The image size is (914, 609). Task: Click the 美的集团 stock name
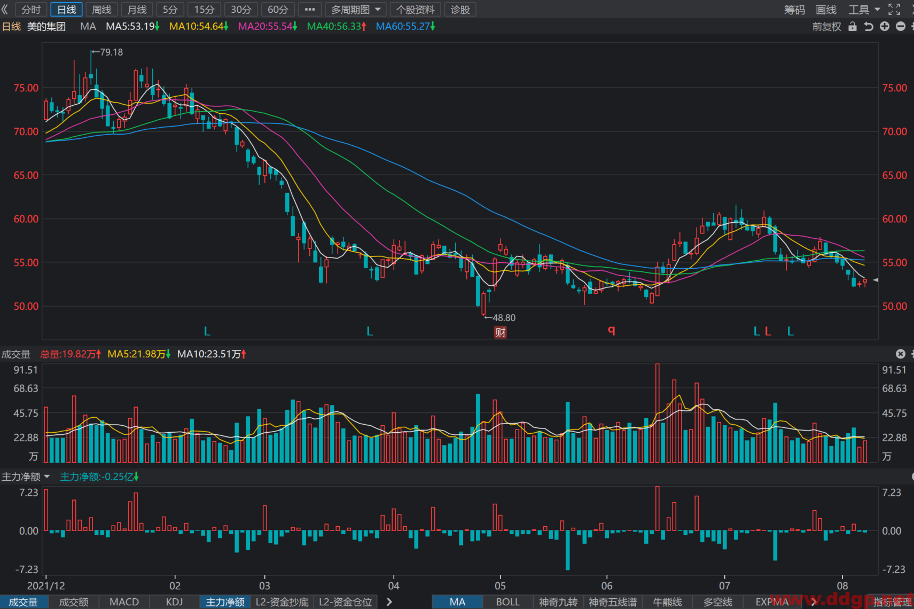pos(46,26)
